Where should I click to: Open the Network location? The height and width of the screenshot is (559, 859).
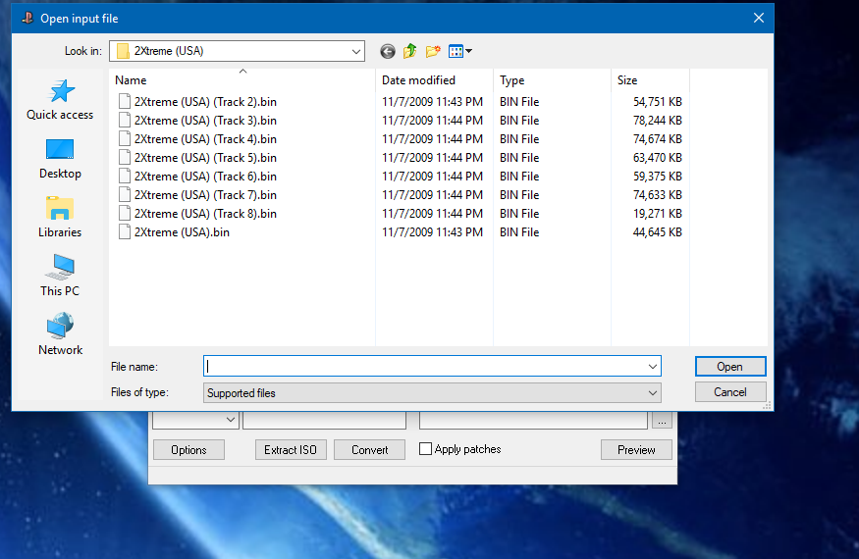coord(60,334)
